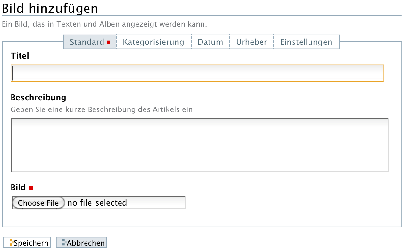Click the "Bild hinzufügen" page heading

[50, 8]
